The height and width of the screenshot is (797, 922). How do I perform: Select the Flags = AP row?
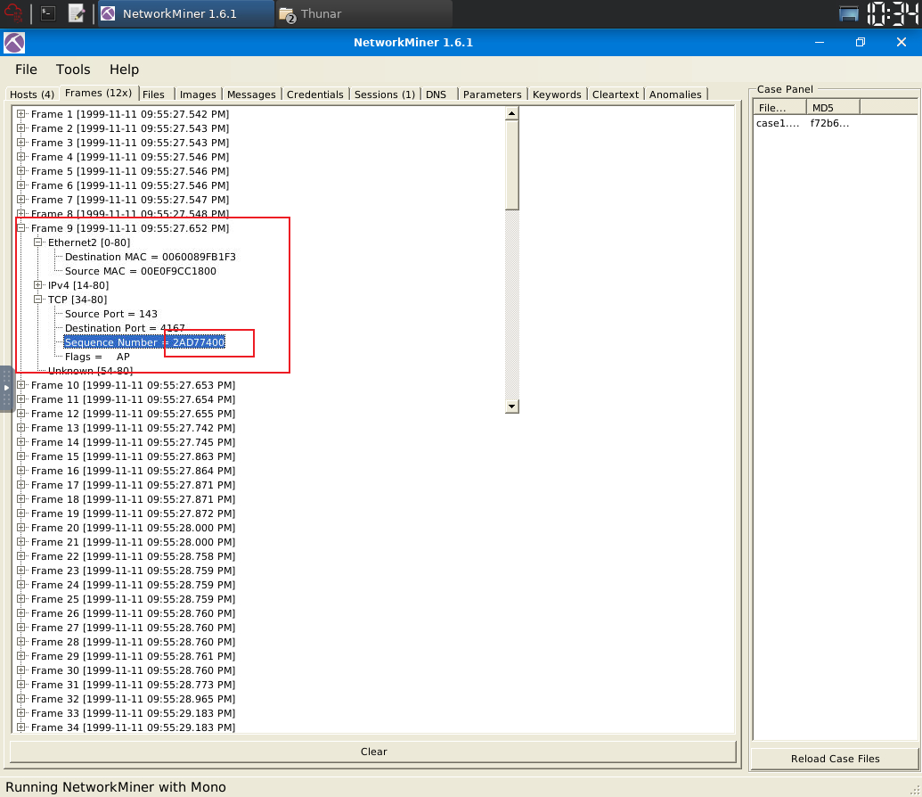tap(97, 357)
